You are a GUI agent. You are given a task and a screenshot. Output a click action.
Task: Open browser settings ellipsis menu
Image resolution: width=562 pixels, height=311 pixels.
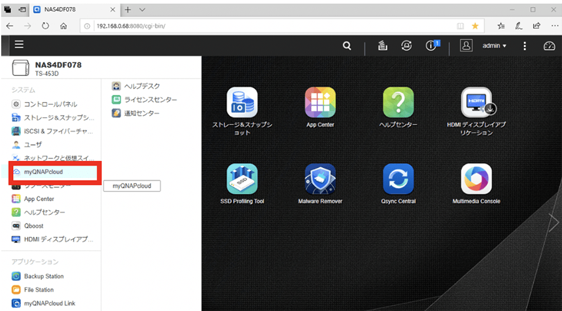click(554, 26)
